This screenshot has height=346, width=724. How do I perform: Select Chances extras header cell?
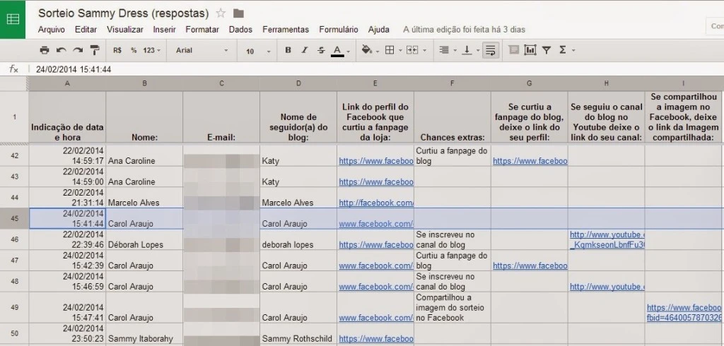coord(452,117)
